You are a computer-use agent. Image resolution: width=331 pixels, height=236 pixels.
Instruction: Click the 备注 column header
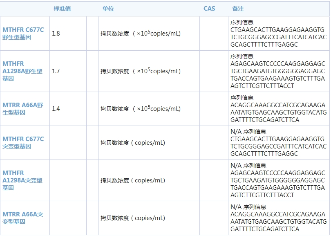(x=238, y=9)
